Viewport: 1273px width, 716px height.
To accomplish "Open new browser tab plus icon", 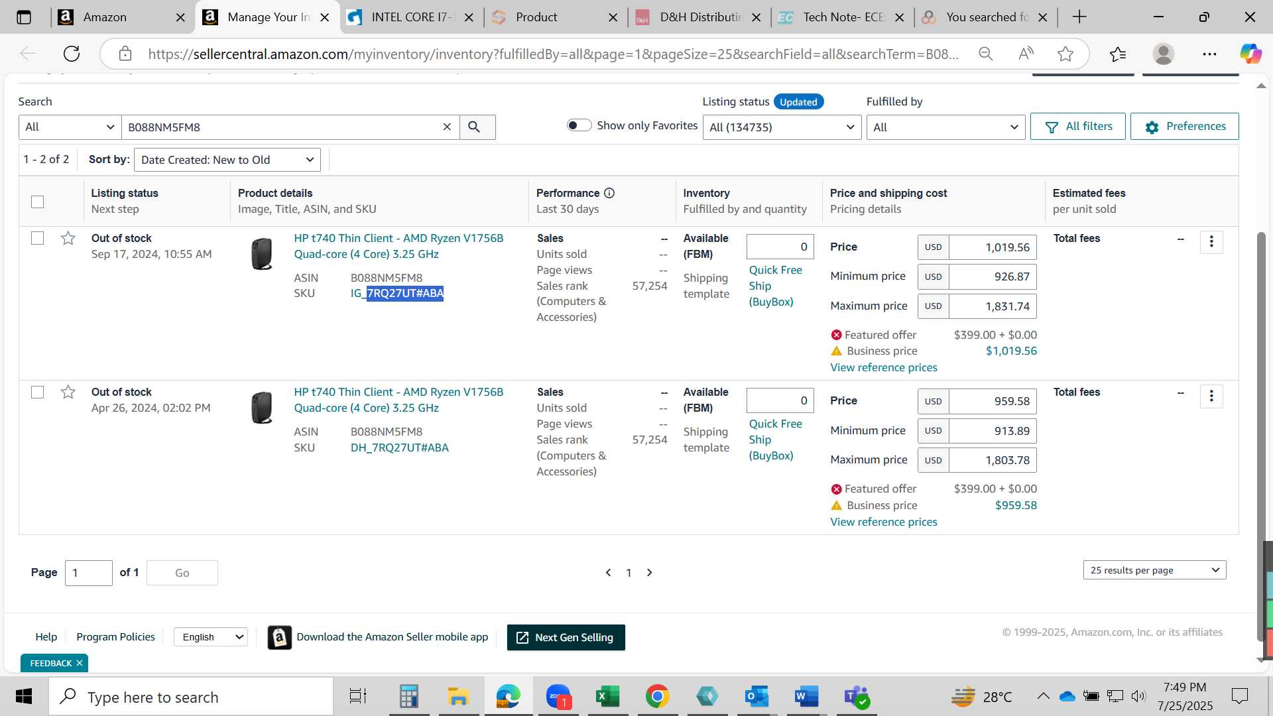I will tap(1079, 17).
